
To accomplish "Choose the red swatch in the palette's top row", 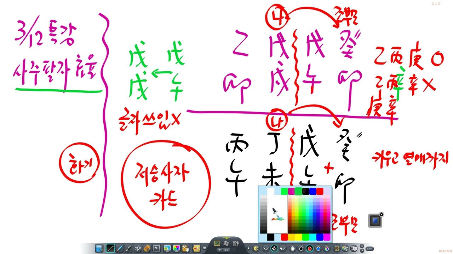I will pyautogui.click(x=320, y=191).
